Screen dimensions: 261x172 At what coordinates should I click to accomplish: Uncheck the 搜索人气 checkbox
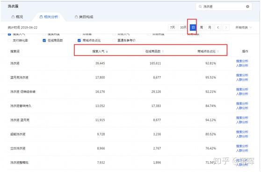(x=9, y=34)
